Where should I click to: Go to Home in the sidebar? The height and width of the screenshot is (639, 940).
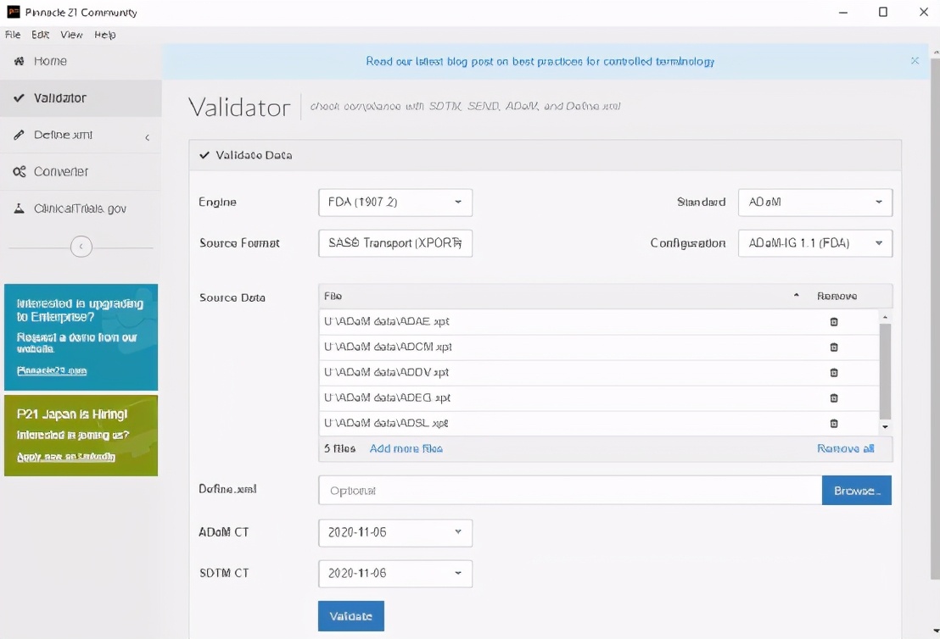click(81, 61)
